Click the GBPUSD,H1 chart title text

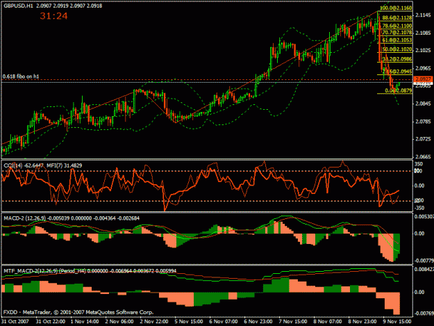click(x=18, y=6)
